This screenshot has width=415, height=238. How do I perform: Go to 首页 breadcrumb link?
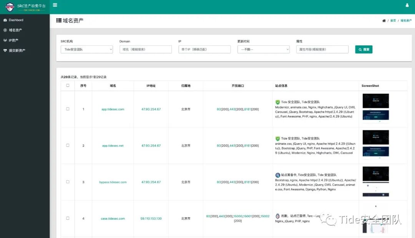(393, 21)
